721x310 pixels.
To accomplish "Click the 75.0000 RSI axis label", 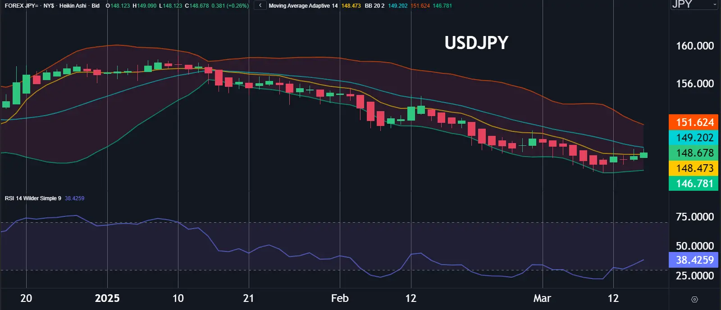I will coord(695,217).
